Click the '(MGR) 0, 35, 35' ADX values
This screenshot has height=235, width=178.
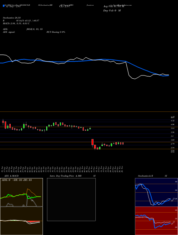point(35,29)
